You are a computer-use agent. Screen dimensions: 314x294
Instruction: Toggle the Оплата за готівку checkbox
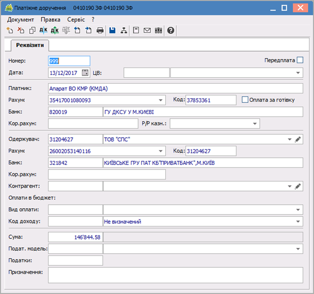coord(245,100)
